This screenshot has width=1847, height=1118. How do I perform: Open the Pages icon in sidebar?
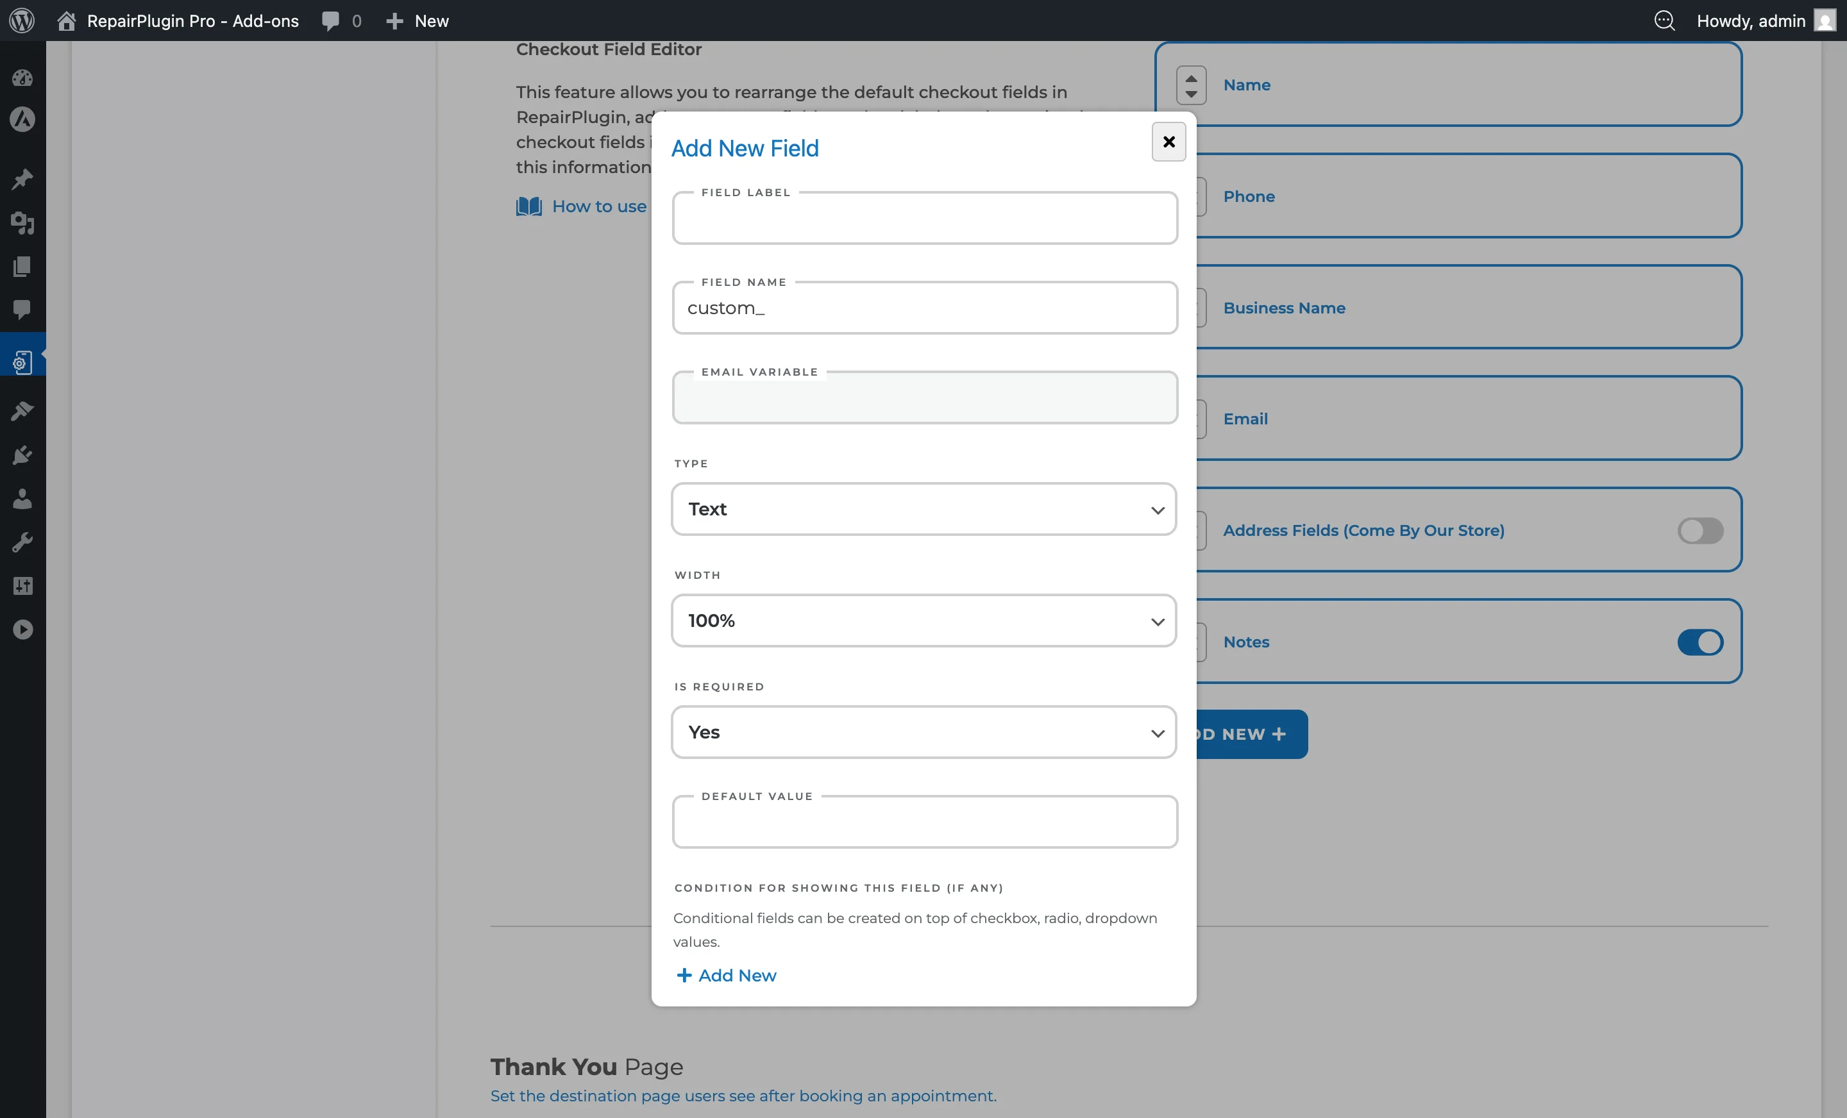pos(22,267)
